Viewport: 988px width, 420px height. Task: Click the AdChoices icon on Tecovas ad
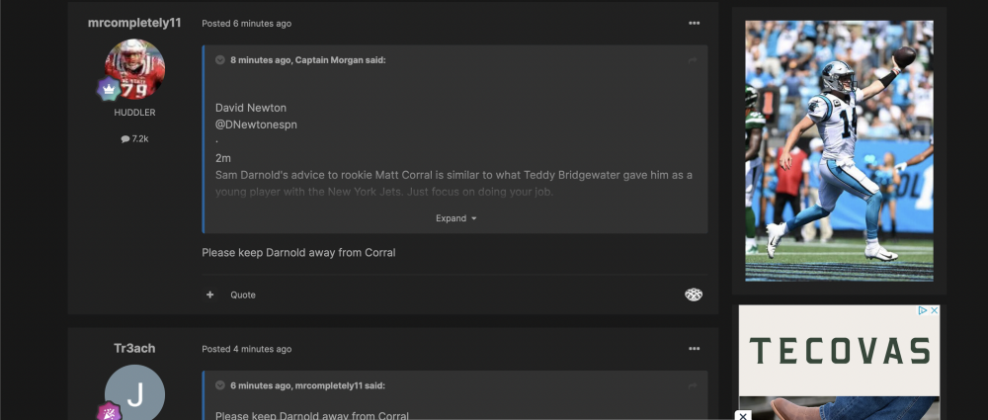923,310
